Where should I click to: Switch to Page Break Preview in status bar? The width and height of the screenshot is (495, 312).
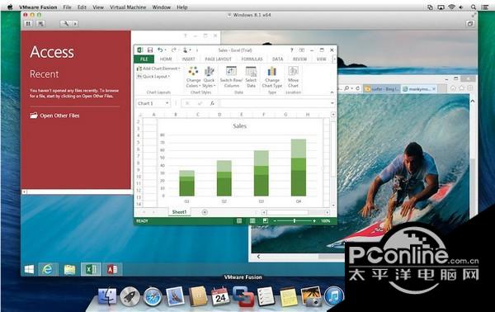coord(266,220)
